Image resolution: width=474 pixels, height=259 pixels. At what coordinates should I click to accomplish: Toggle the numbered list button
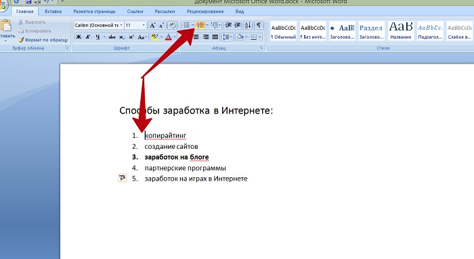tap(200, 25)
